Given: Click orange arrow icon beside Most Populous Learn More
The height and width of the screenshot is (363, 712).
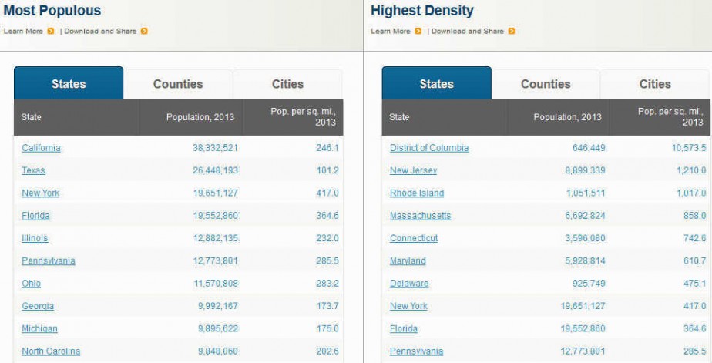Looking at the screenshot, I should [50, 32].
